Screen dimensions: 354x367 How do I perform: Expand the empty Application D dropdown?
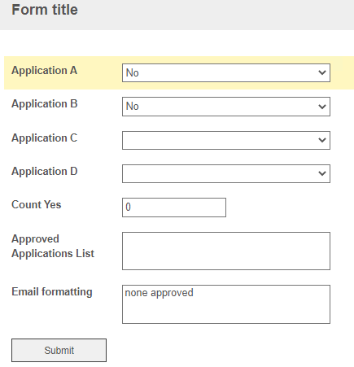pyautogui.click(x=226, y=173)
